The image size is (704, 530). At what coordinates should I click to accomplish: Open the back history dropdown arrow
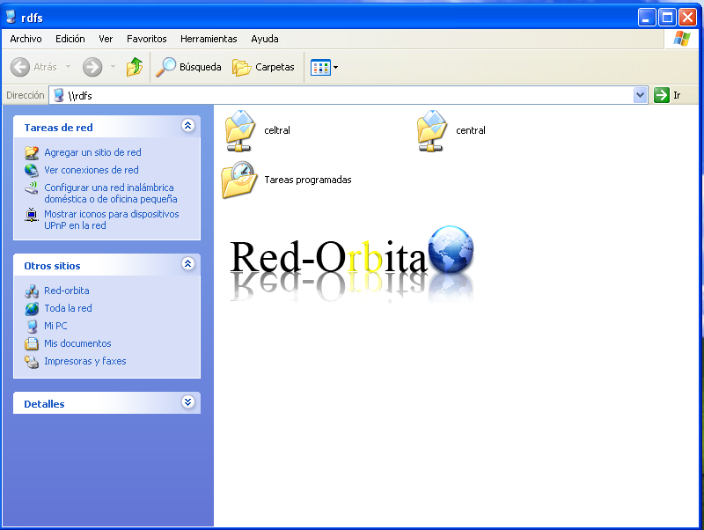click(x=69, y=67)
